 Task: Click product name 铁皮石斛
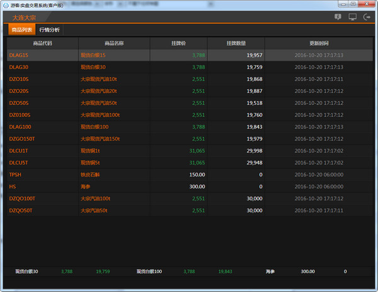(x=90, y=175)
